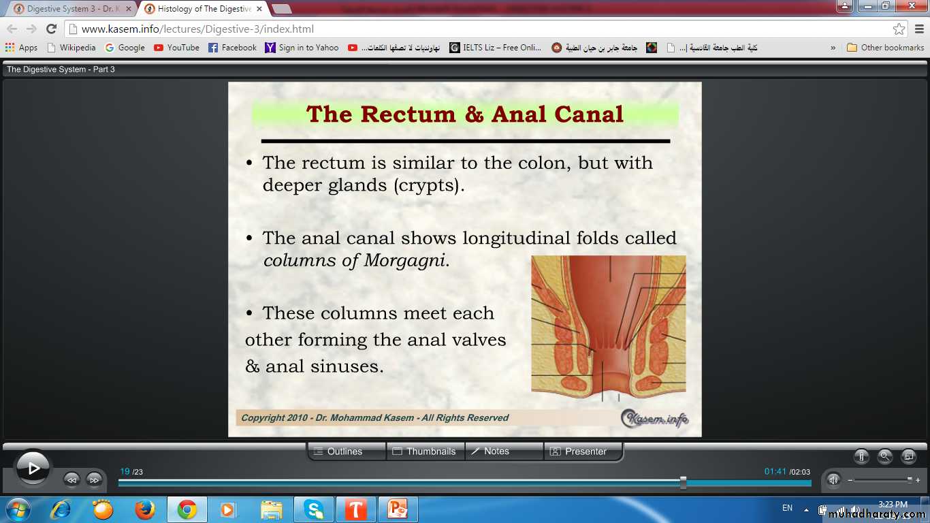Click the presentation progress seek bar handle
The image size is (930, 523).
coord(683,483)
